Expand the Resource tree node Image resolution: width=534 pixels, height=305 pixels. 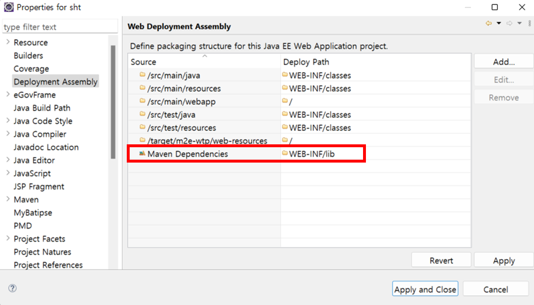coord(8,42)
